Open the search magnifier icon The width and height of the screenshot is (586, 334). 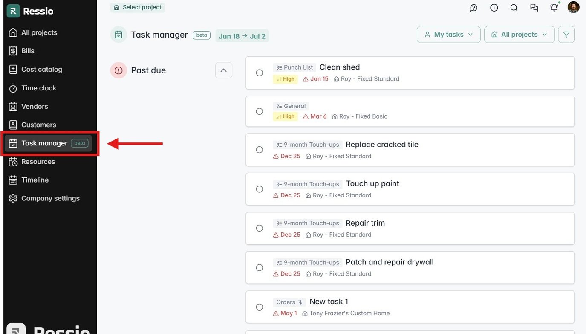514,7
